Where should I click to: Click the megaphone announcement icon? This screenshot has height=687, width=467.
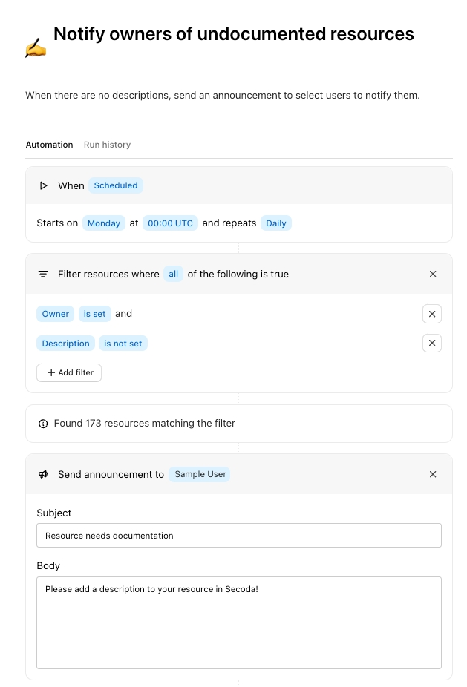[43, 474]
